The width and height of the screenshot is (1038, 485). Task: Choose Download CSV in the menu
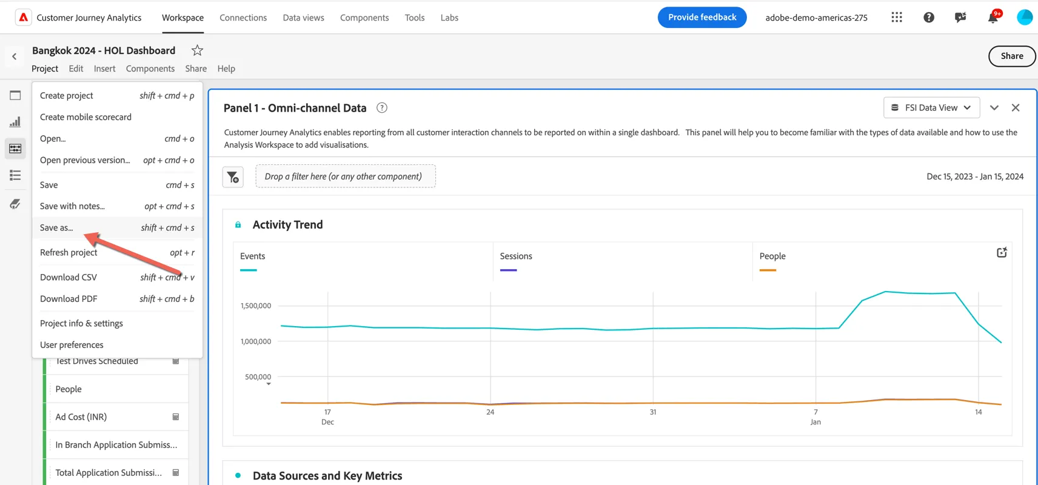click(x=117, y=278)
